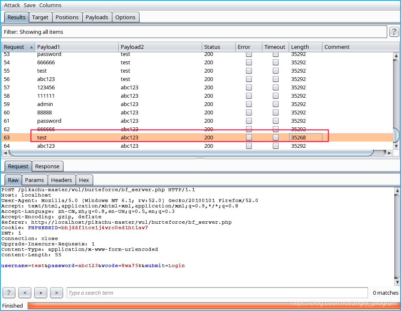Click the Filter: Showing all items bar

[194, 32]
